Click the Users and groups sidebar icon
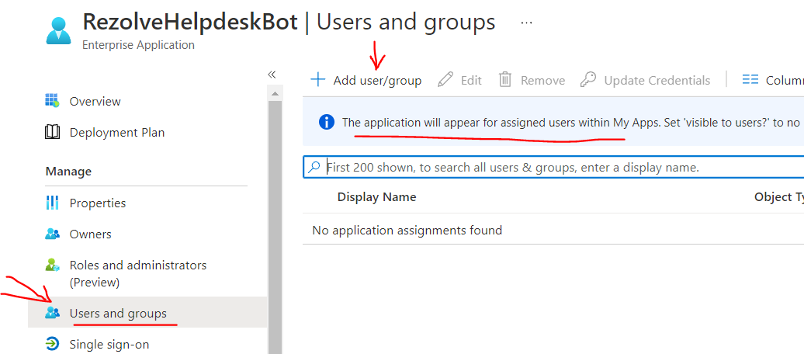804x354 pixels. 52,312
